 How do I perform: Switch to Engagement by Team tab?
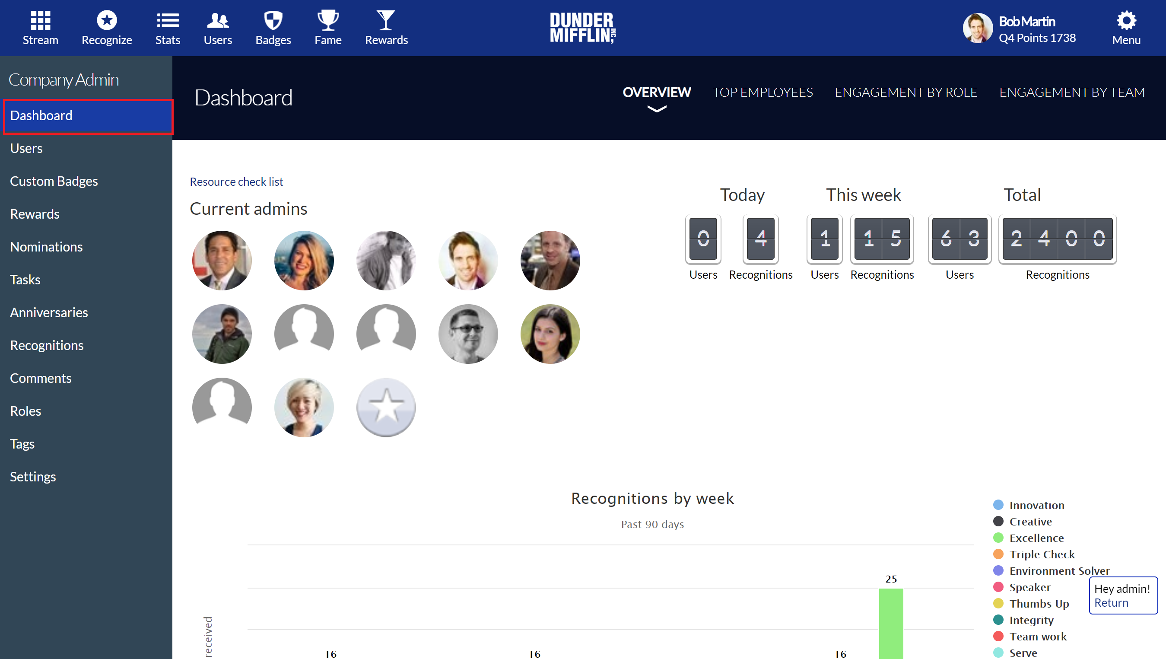coord(1072,92)
